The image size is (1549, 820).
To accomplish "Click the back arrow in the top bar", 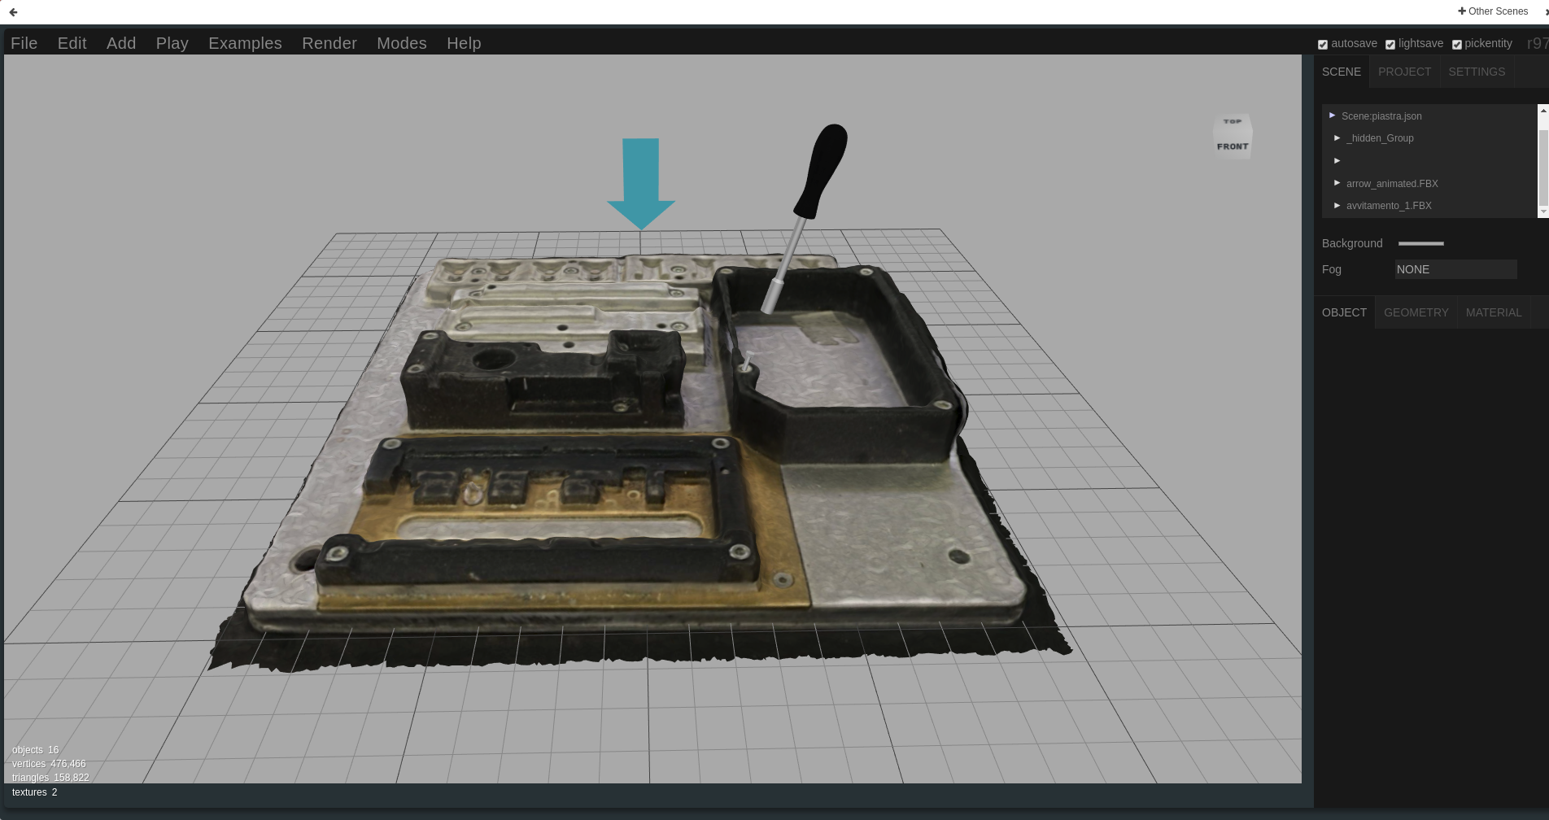I will click(x=13, y=12).
